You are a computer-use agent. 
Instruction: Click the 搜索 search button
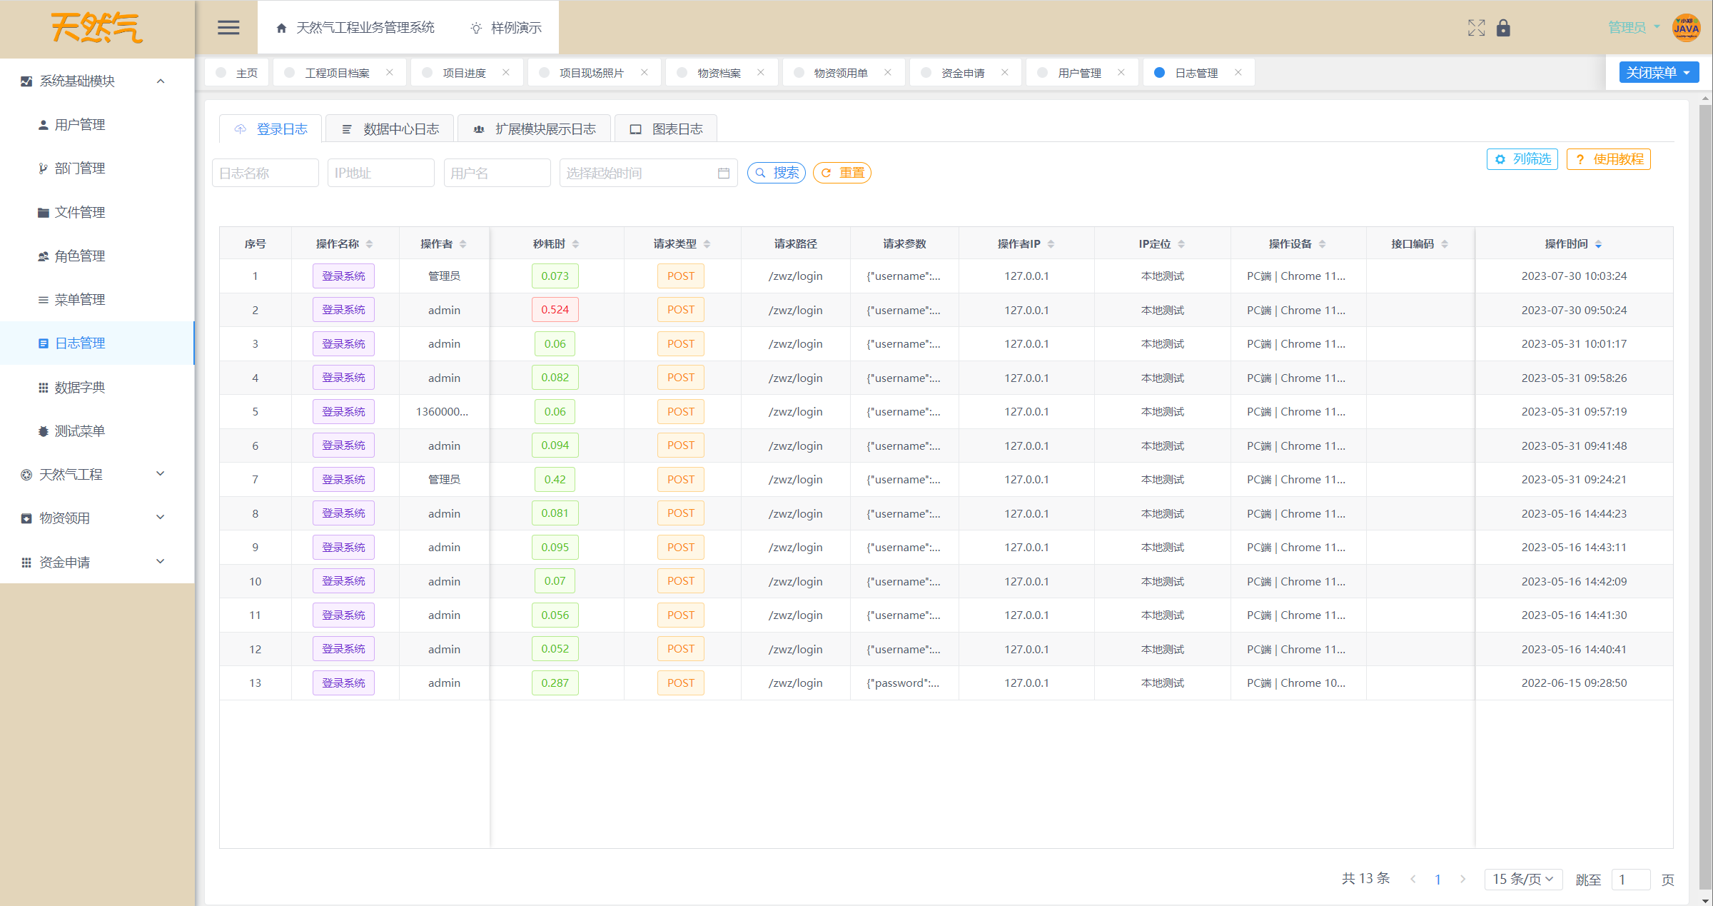coord(776,173)
